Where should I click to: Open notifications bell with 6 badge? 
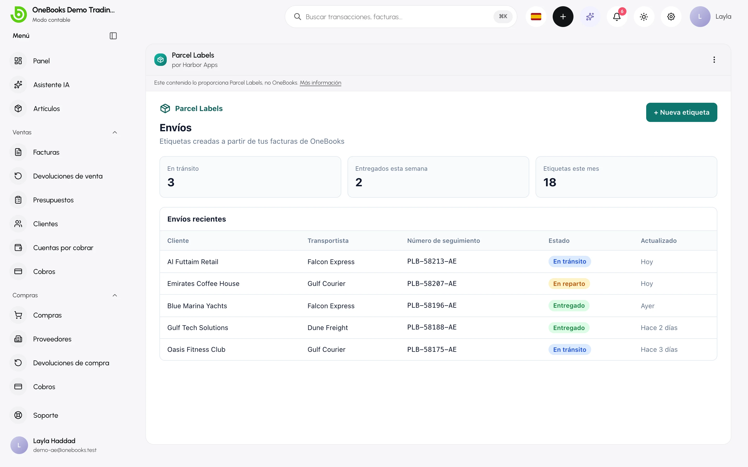617,17
